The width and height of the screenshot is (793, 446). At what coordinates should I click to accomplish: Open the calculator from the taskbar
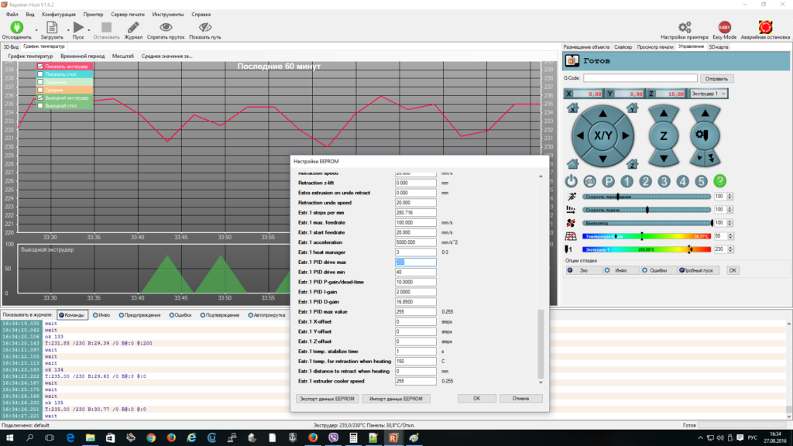point(353,438)
